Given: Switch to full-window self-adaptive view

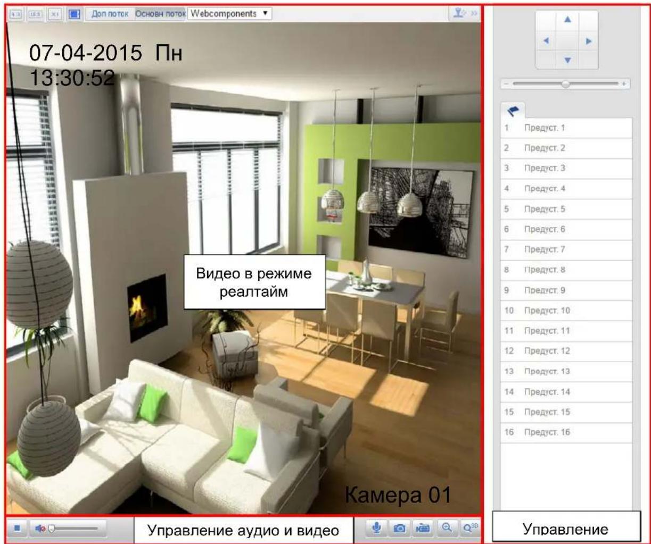Looking at the screenshot, I should (74, 14).
